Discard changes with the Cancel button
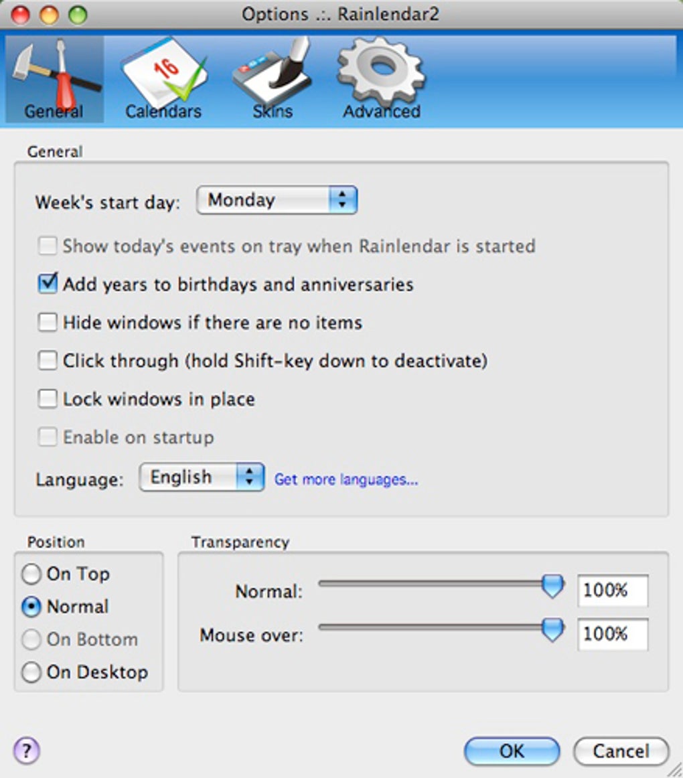683x778 pixels. tap(621, 751)
